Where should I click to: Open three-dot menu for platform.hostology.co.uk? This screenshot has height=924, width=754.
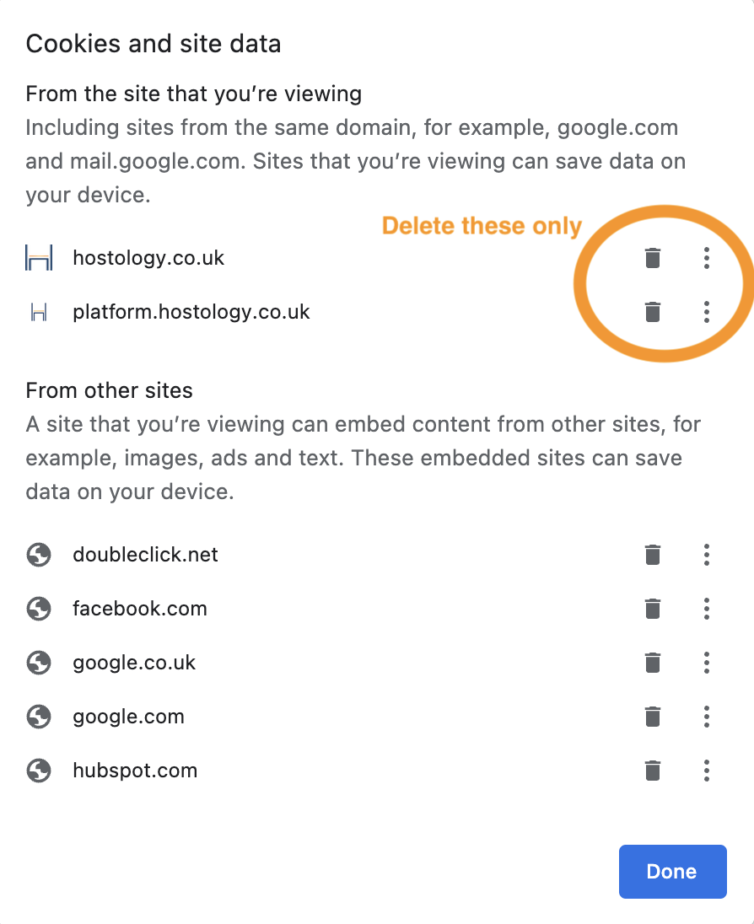(707, 312)
